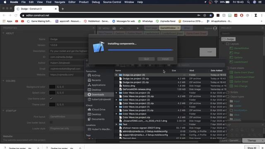This screenshot has width=265, height=149.
Task: Switch to the Tilemap tab
Action: pyautogui.click(x=252, y=141)
